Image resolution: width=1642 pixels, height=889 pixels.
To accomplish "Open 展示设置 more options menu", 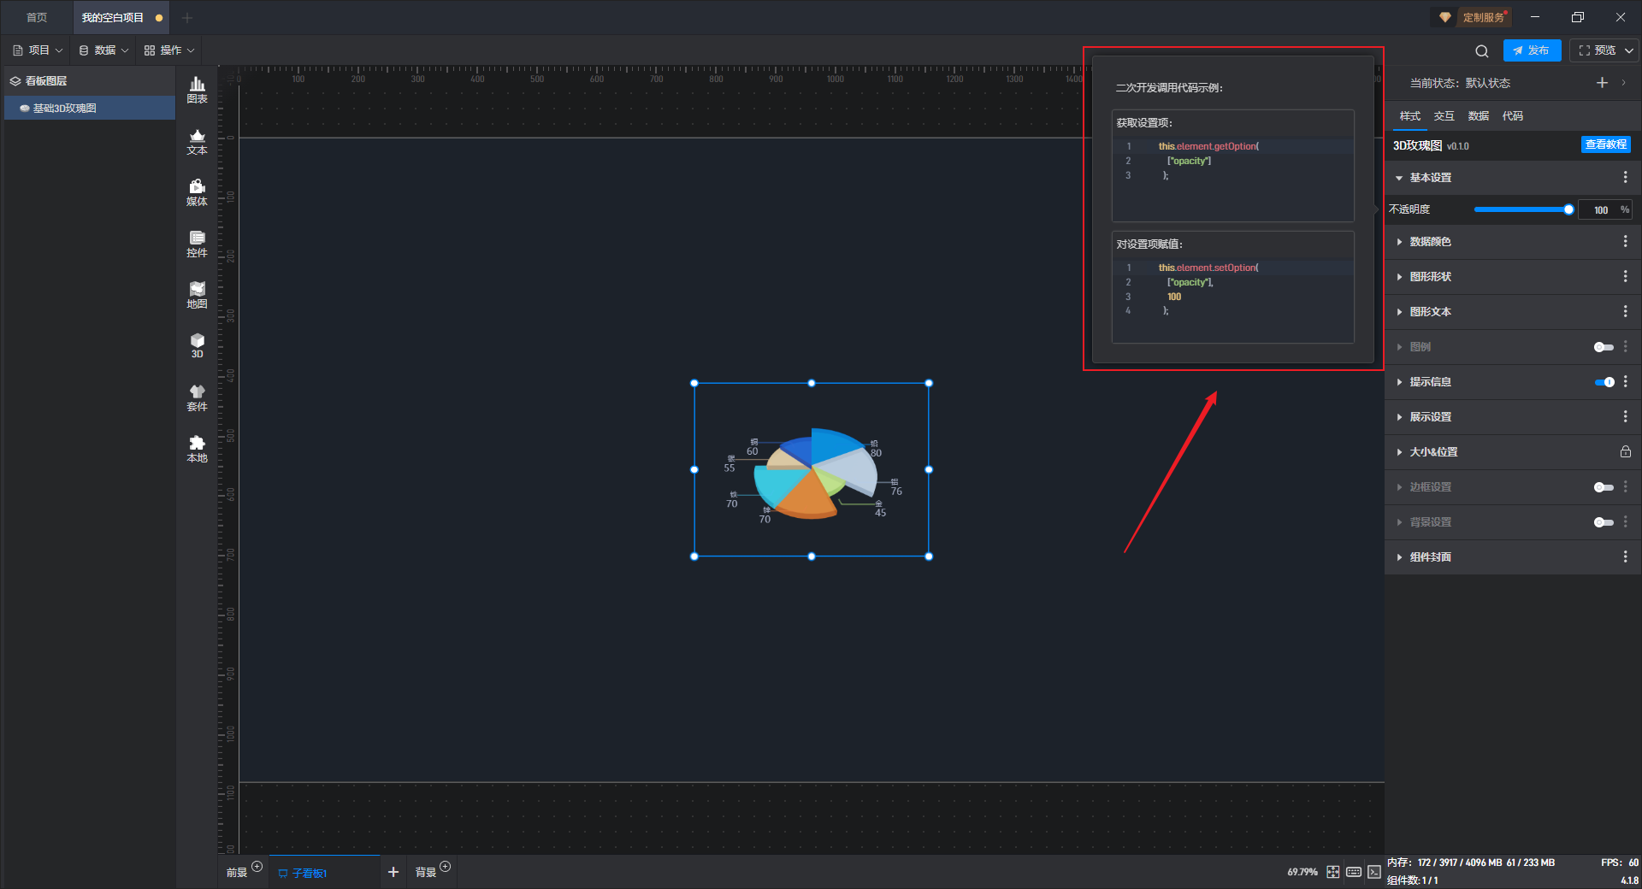I will coord(1625,417).
